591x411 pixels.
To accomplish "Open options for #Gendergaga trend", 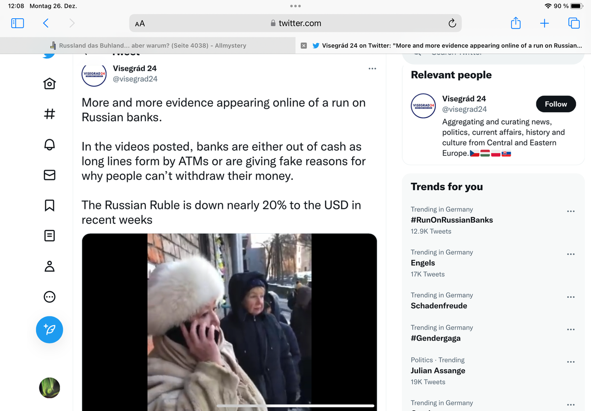I will pos(571,329).
